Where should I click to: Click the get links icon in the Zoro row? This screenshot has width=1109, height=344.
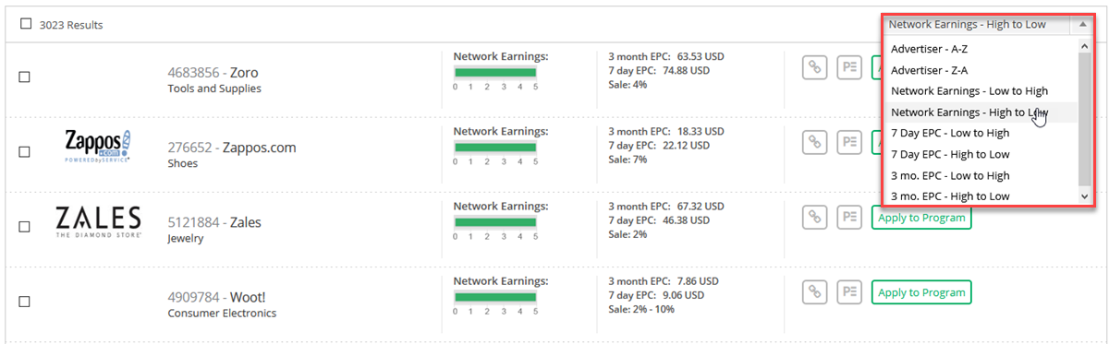click(814, 67)
